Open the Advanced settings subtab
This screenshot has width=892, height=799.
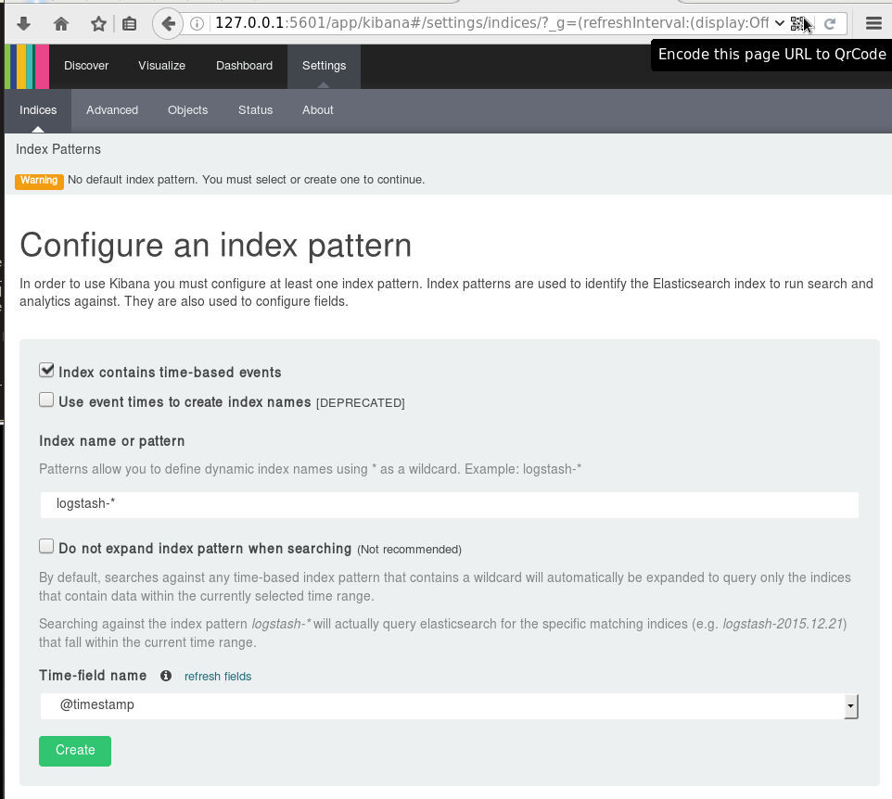(112, 110)
